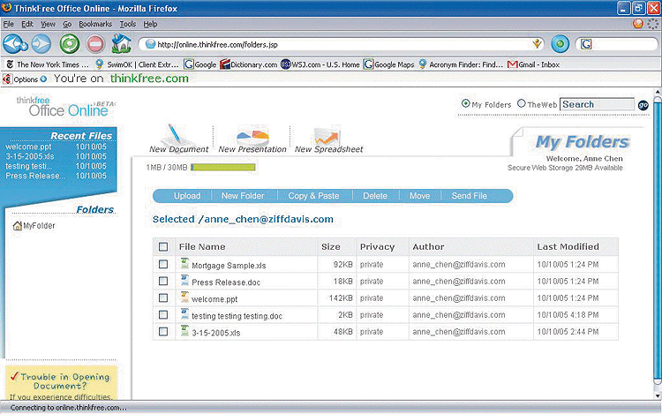
Task: Click the Options toolbar icon
Action: pos(7,79)
